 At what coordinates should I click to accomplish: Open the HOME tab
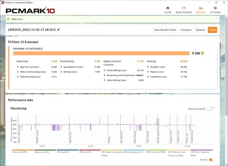(168, 10)
